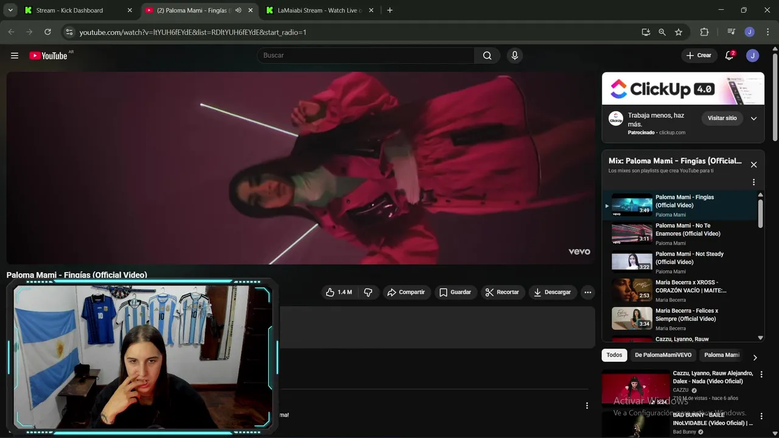Click the Crear button

[x=699, y=55]
